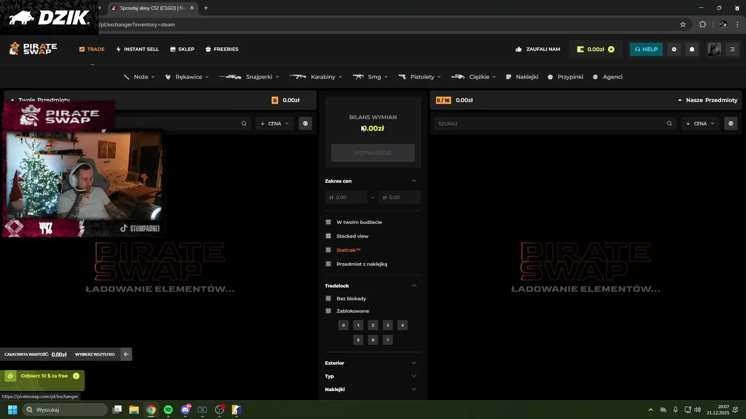The width and height of the screenshot is (746, 419).
Task: Click the PirateSwap logo in the header
Action: point(33,49)
